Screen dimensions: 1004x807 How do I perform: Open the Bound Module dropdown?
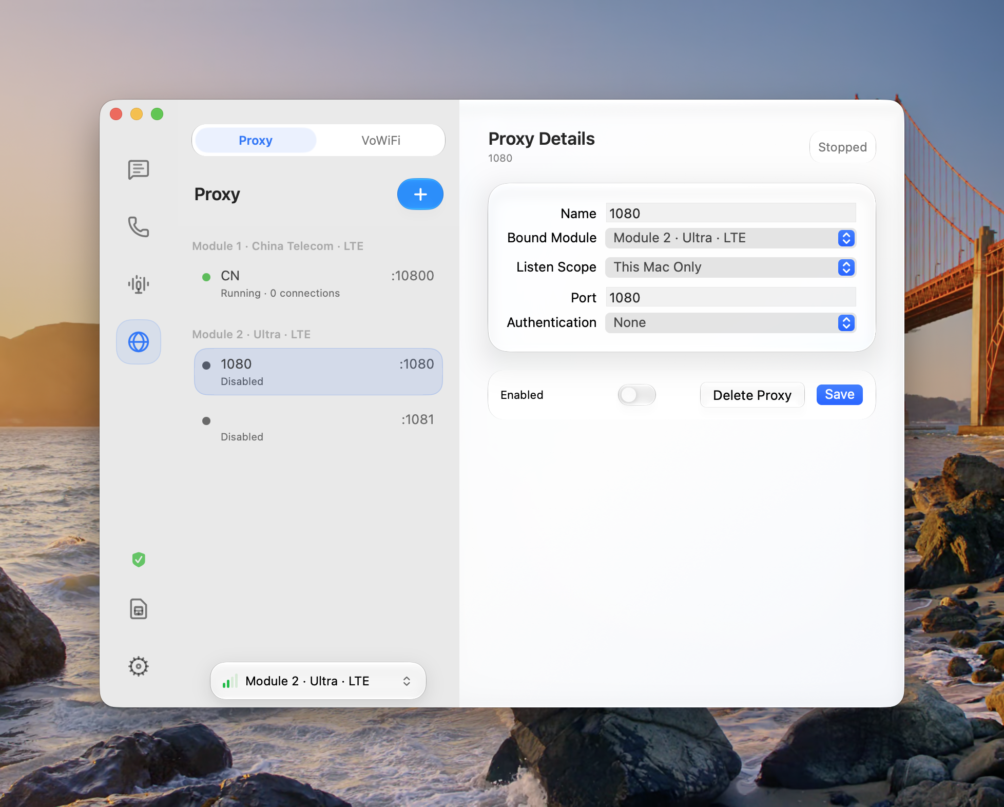(731, 238)
